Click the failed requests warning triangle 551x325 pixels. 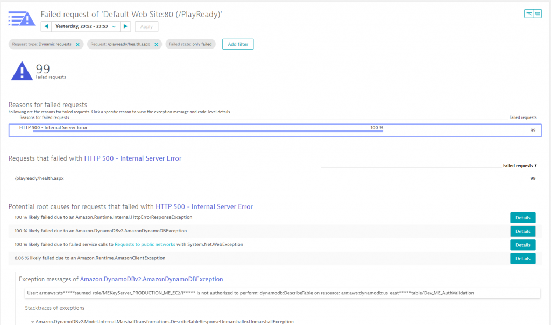pyautogui.click(x=22, y=71)
